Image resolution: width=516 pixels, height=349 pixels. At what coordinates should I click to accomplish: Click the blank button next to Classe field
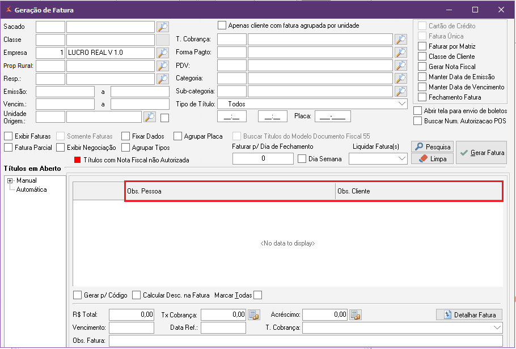(163, 40)
